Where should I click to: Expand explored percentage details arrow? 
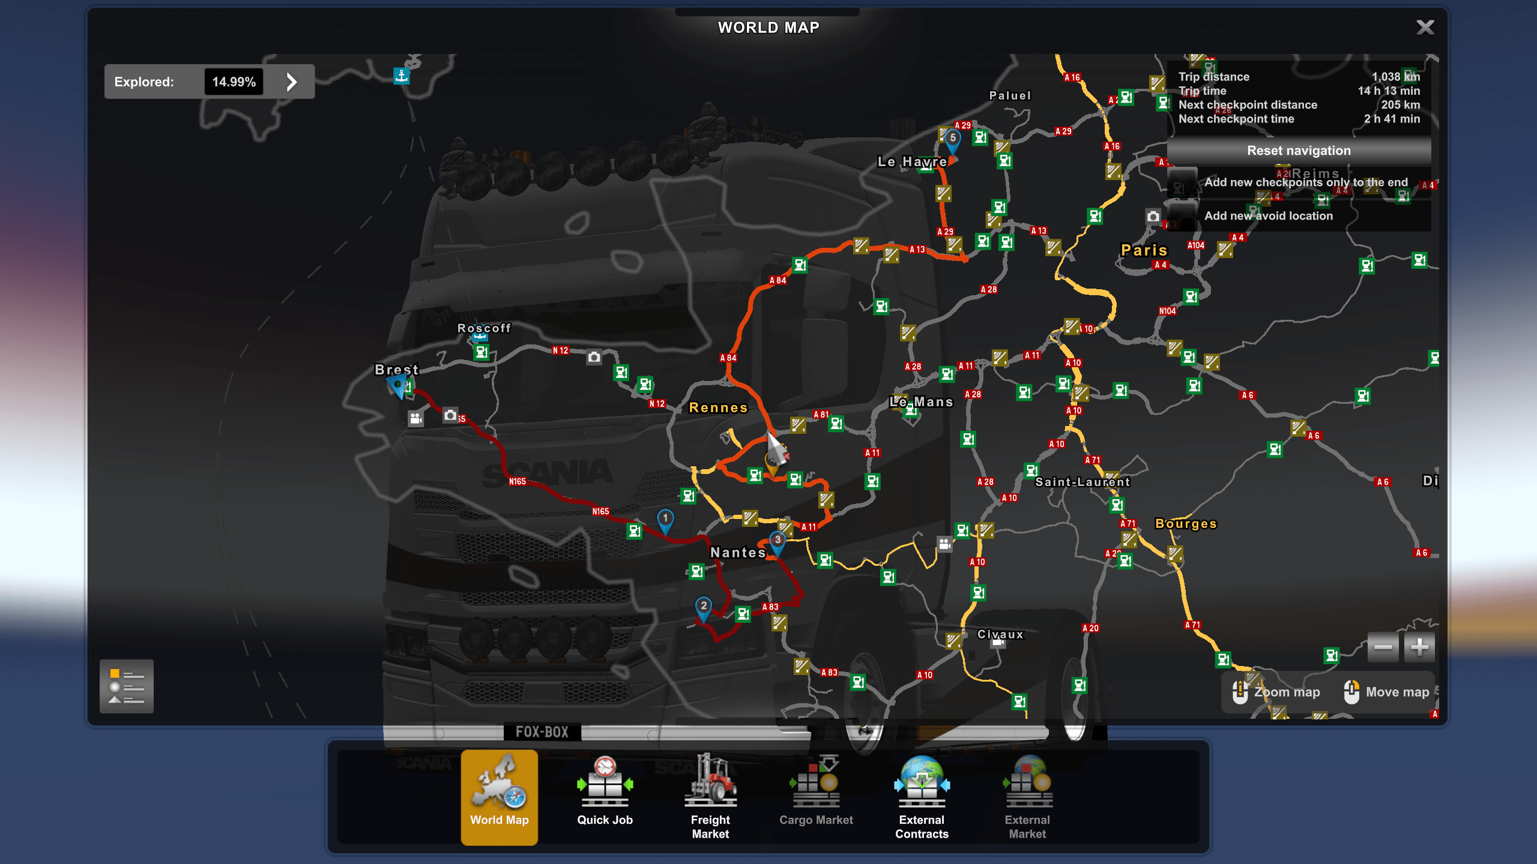(292, 82)
